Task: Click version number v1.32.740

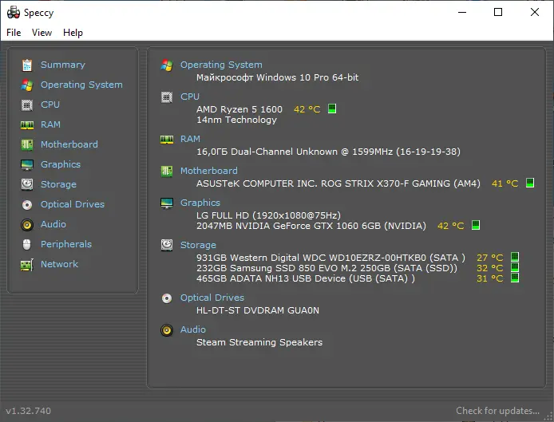Action: [28, 411]
